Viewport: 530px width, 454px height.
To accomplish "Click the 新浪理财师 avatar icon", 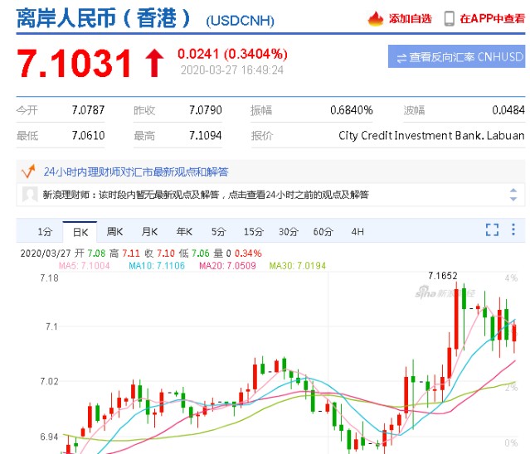I will coord(29,195).
